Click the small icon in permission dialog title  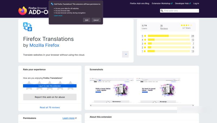[x=52, y=4]
